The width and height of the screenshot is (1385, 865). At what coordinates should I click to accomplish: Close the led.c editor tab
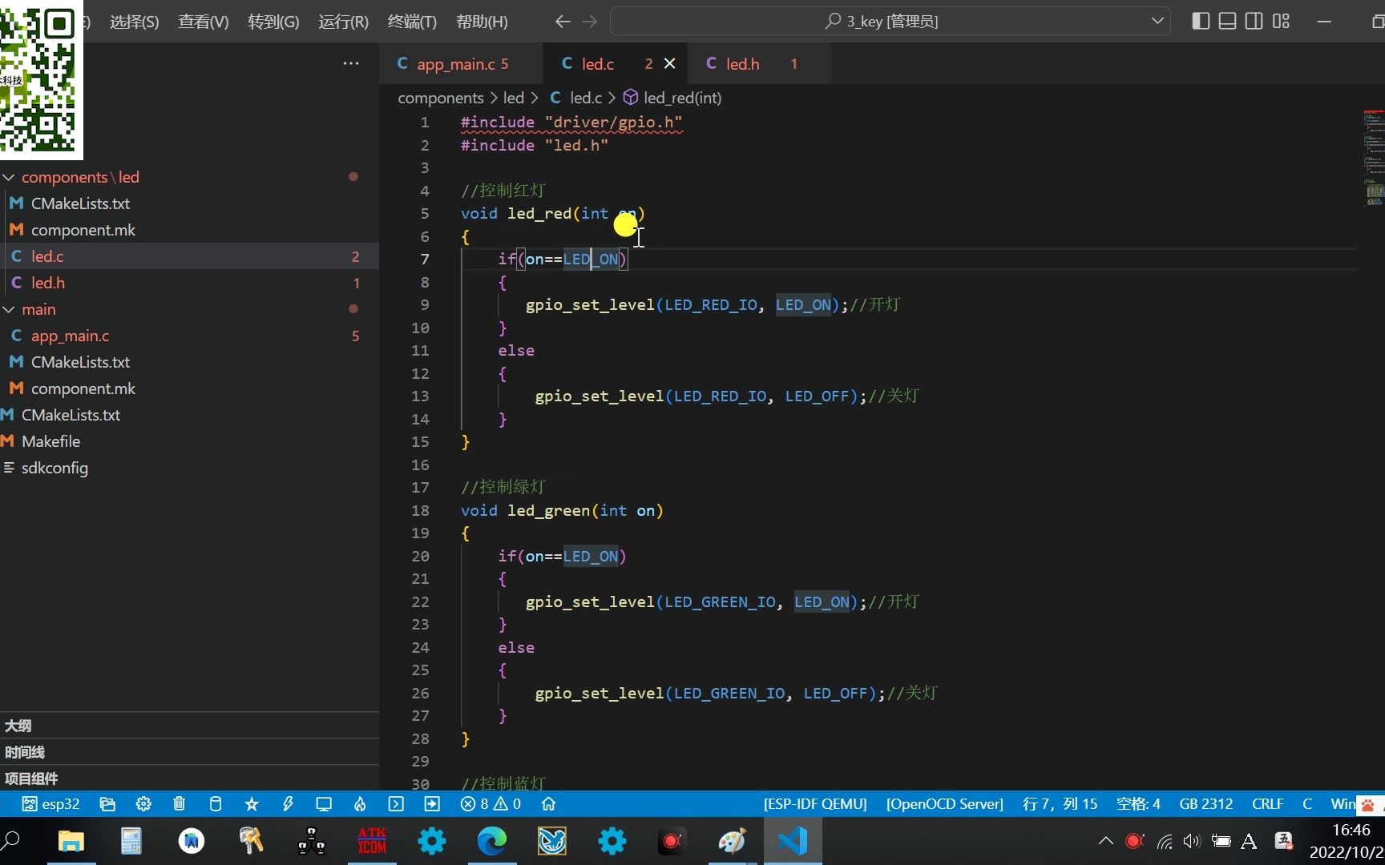tap(670, 63)
